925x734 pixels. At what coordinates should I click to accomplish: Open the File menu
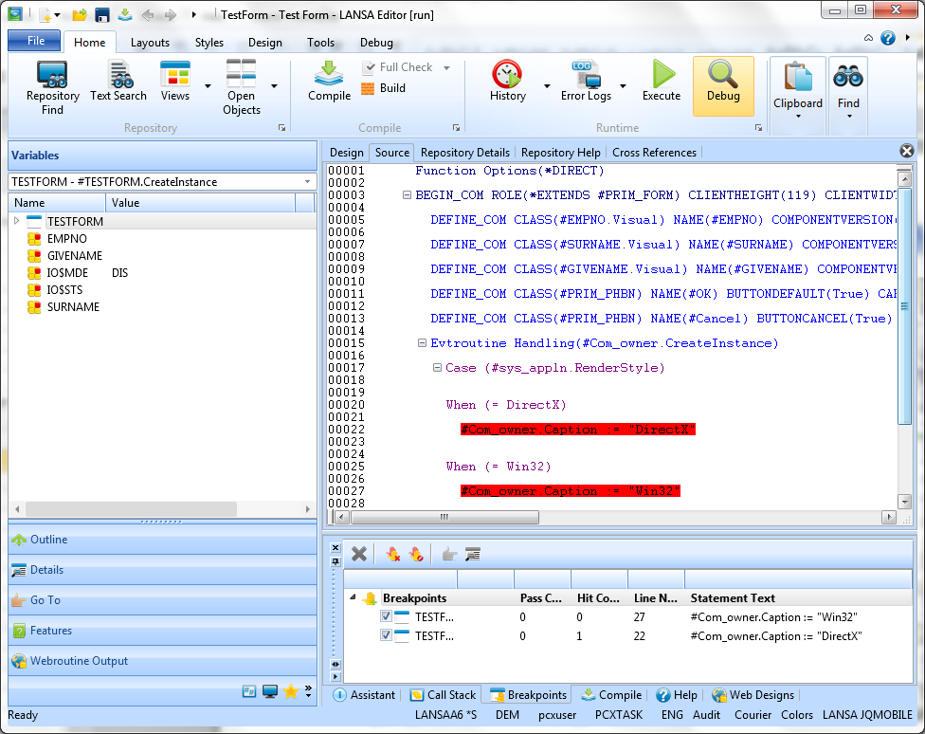pyautogui.click(x=35, y=41)
